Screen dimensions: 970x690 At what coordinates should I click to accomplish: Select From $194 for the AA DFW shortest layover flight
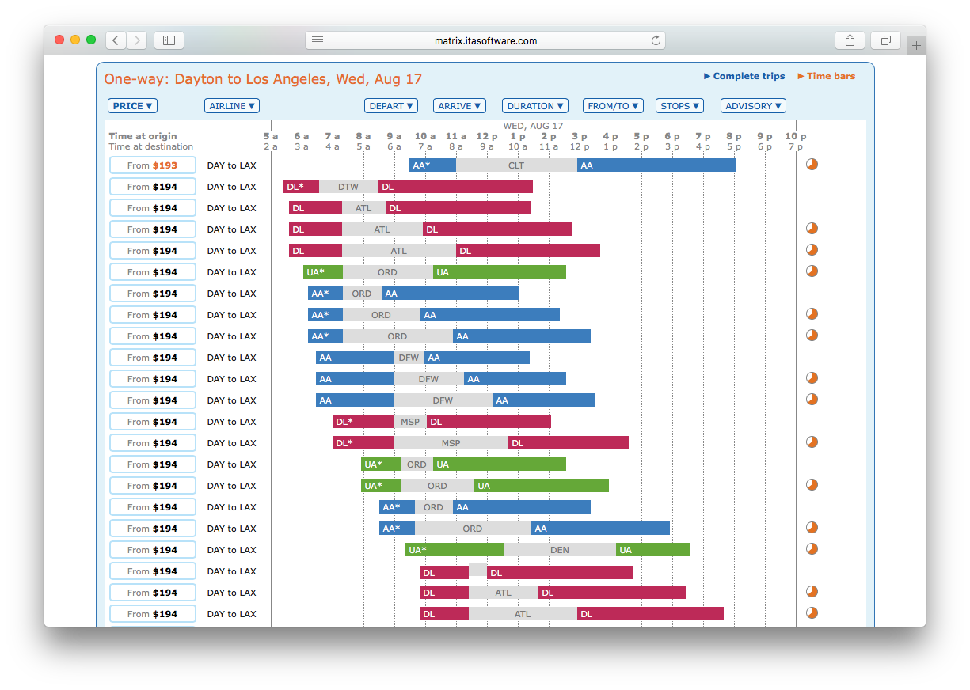click(x=153, y=358)
